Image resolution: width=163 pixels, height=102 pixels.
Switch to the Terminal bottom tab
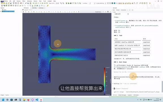(x=115, y=95)
